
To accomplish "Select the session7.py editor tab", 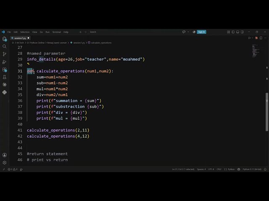I will [20, 38].
